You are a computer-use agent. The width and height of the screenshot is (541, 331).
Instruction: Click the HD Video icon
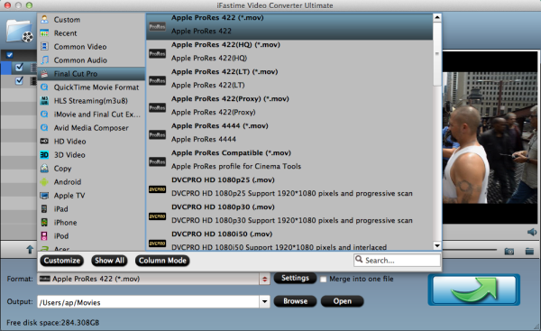click(x=44, y=142)
